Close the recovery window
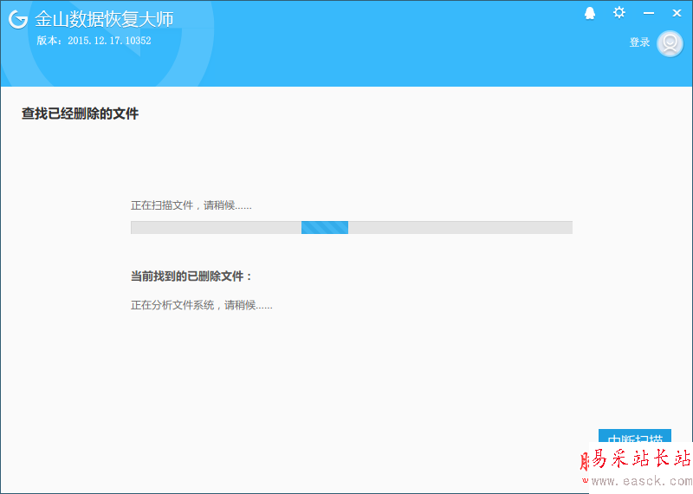This screenshot has width=693, height=494. [x=677, y=13]
